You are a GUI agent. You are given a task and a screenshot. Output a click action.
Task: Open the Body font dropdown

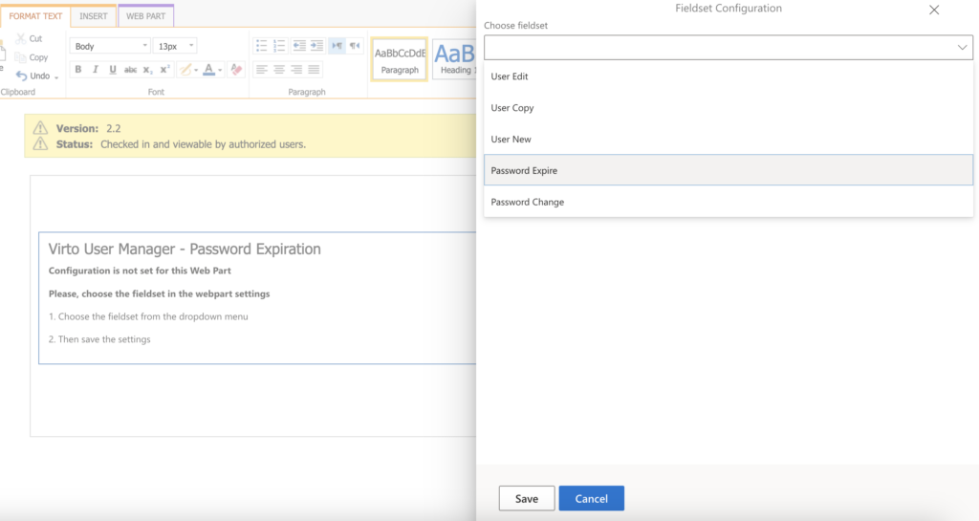(x=110, y=46)
